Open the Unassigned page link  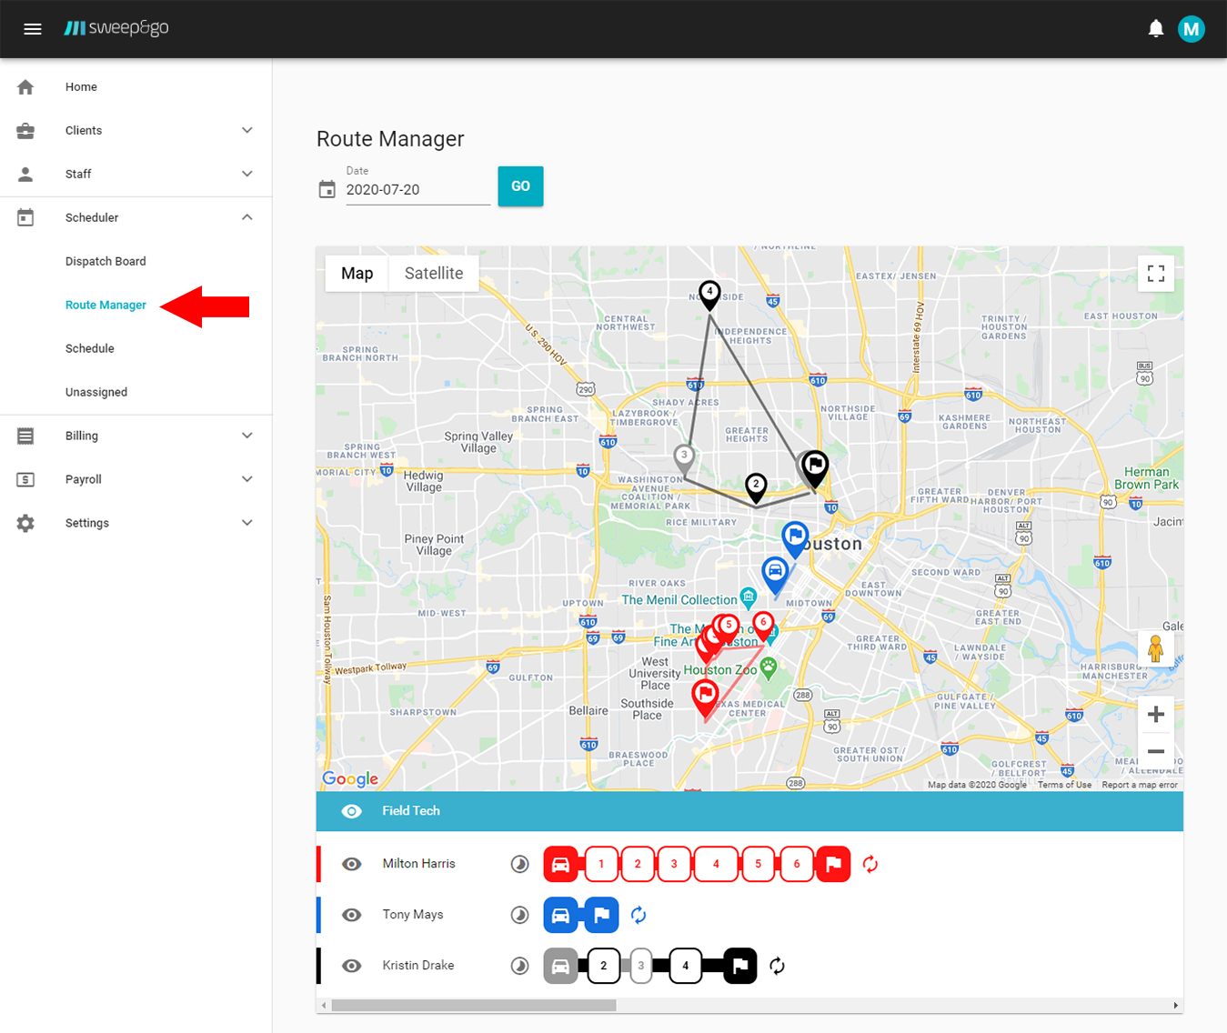point(96,392)
